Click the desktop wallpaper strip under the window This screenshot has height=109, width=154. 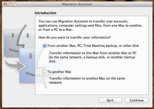(77, 108)
